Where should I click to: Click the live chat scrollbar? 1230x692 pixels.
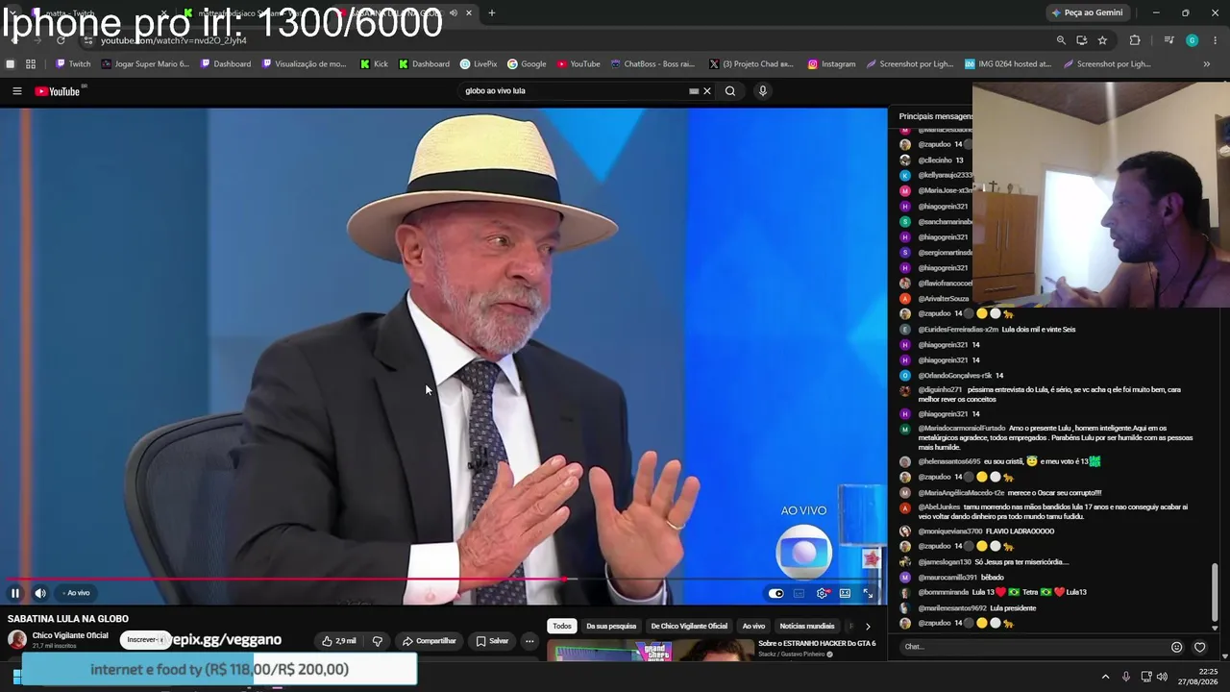pyautogui.click(x=1215, y=592)
